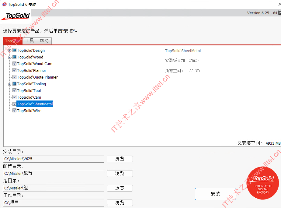The image size is (281, 208).
Task: Edit the C:\Missler\V625 install path field
Action: (x=54, y=159)
